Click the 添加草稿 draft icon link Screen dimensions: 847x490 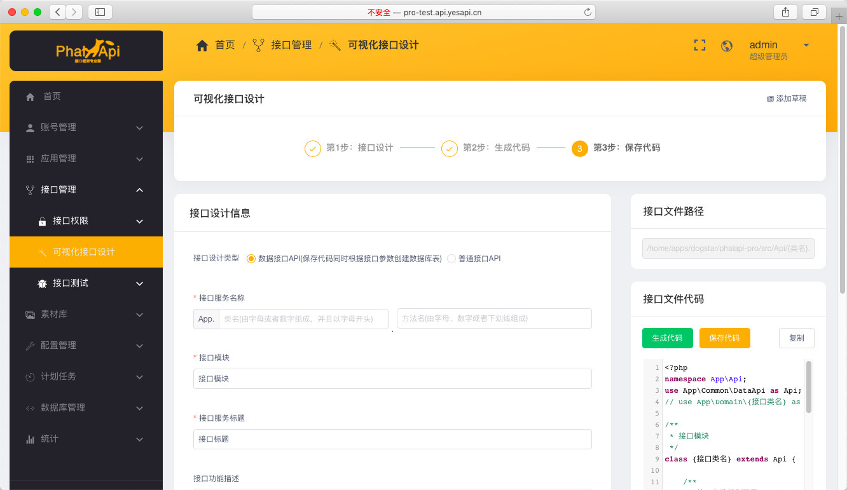[787, 99]
